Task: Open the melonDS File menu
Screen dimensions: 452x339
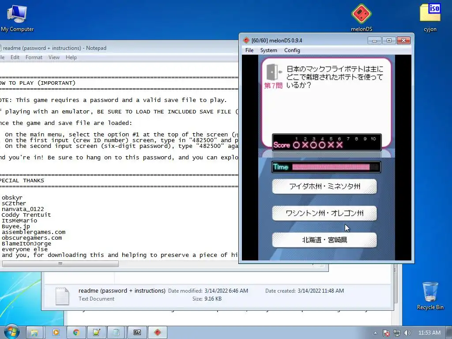Action: (249, 50)
